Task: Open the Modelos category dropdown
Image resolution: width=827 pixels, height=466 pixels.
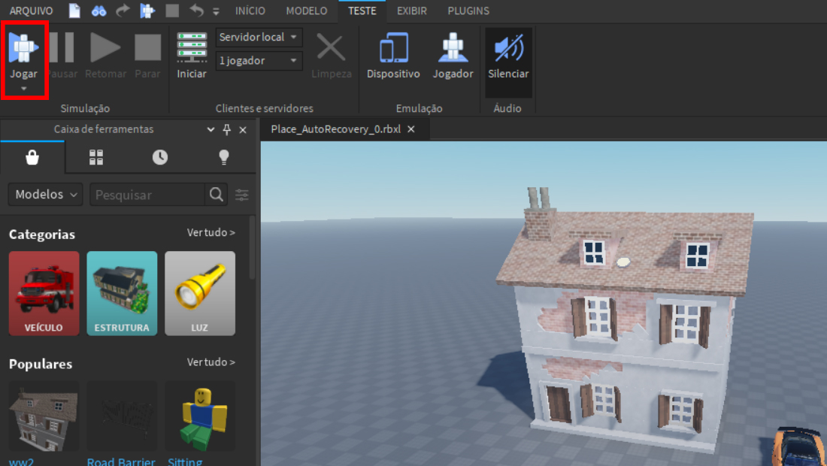Action: point(45,195)
